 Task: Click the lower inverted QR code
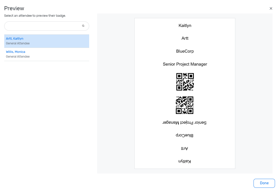pos(185,105)
